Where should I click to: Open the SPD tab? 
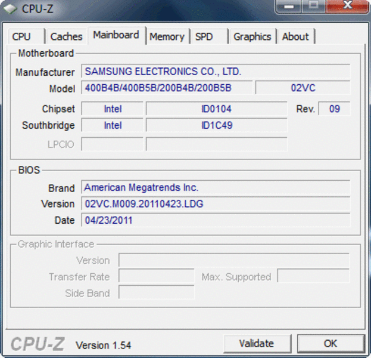pos(209,36)
